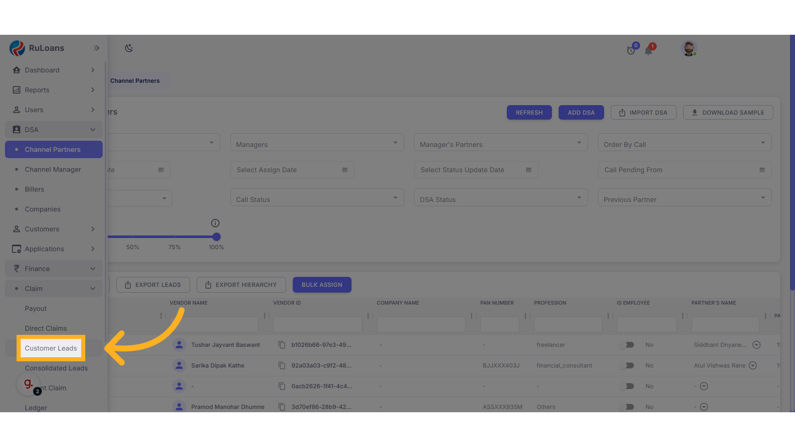Click the VENDOR NAME column options icon
The width and height of the screenshot is (795, 447).
point(265,316)
